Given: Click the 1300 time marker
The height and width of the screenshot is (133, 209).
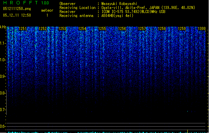Looking at the screenshot, I should coord(202,28).
